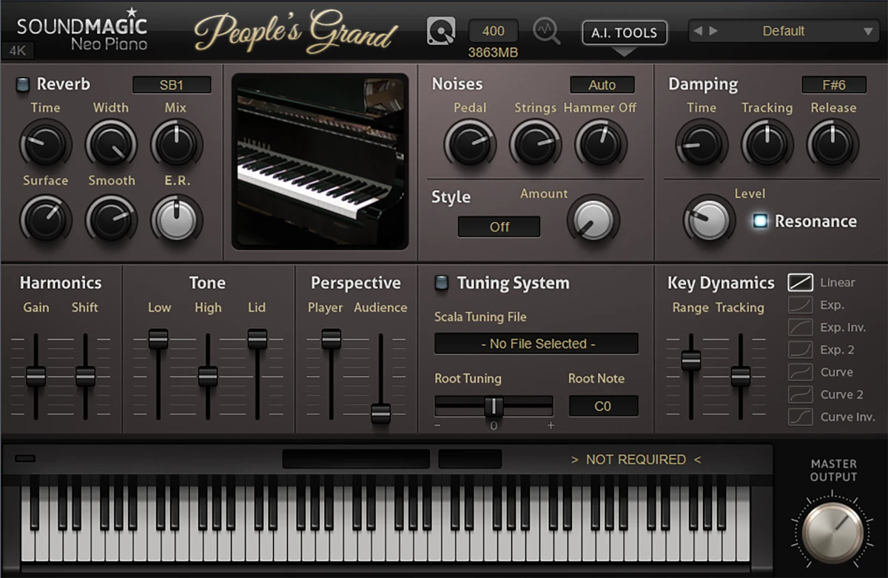Click the Damping Time knob
Screen dimensions: 888x578
[701, 144]
